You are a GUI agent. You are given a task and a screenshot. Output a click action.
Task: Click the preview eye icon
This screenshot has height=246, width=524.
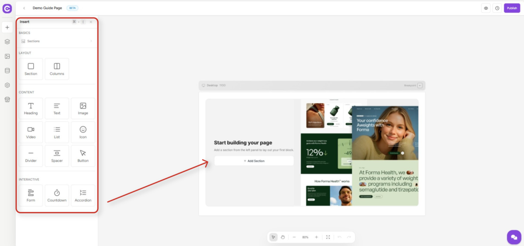point(486,8)
